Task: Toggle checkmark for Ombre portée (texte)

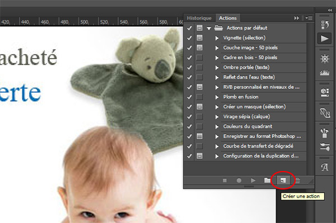Action: [189, 68]
